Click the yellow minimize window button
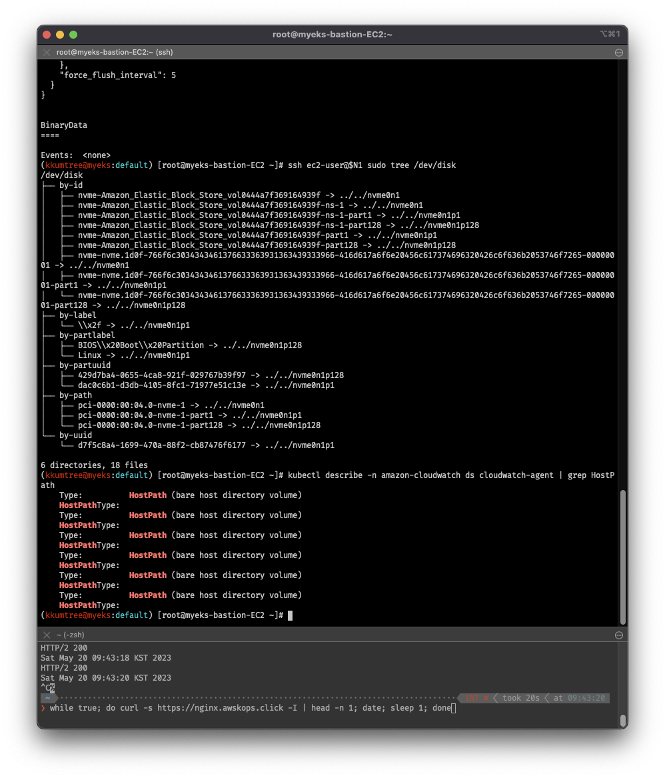Image resolution: width=665 pixels, height=778 pixels. [60, 35]
